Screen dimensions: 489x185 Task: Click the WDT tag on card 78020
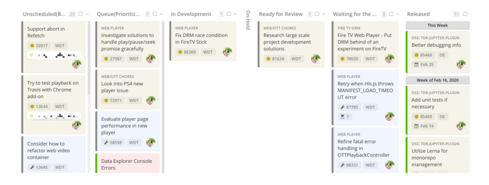[x=370, y=59]
